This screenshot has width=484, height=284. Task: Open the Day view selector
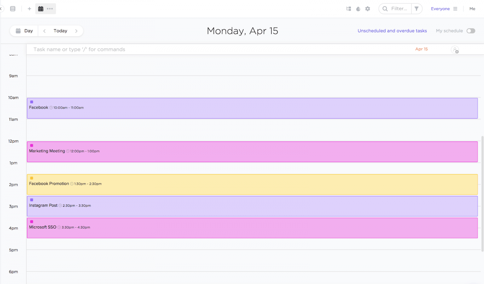(x=24, y=31)
